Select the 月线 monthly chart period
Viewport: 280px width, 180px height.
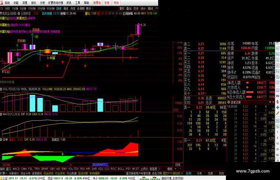[73, 9]
